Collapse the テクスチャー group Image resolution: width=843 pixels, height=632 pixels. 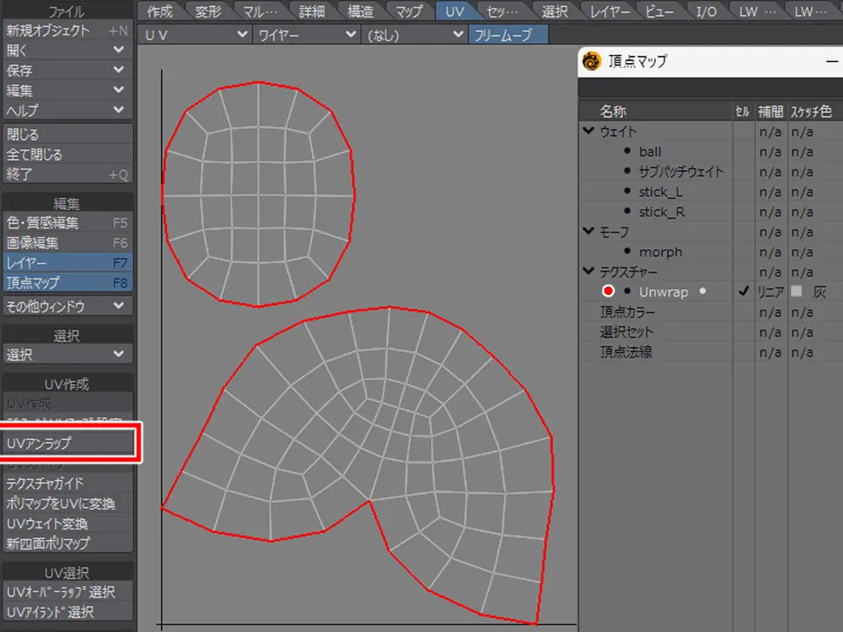pos(588,271)
